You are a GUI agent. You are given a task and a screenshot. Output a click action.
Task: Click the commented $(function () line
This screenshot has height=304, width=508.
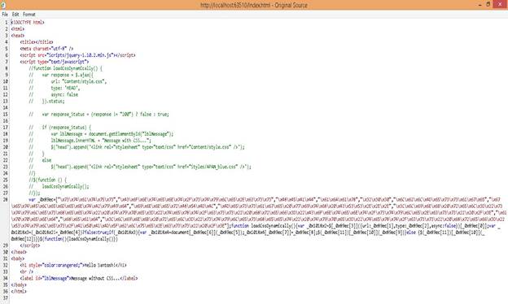(48, 180)
